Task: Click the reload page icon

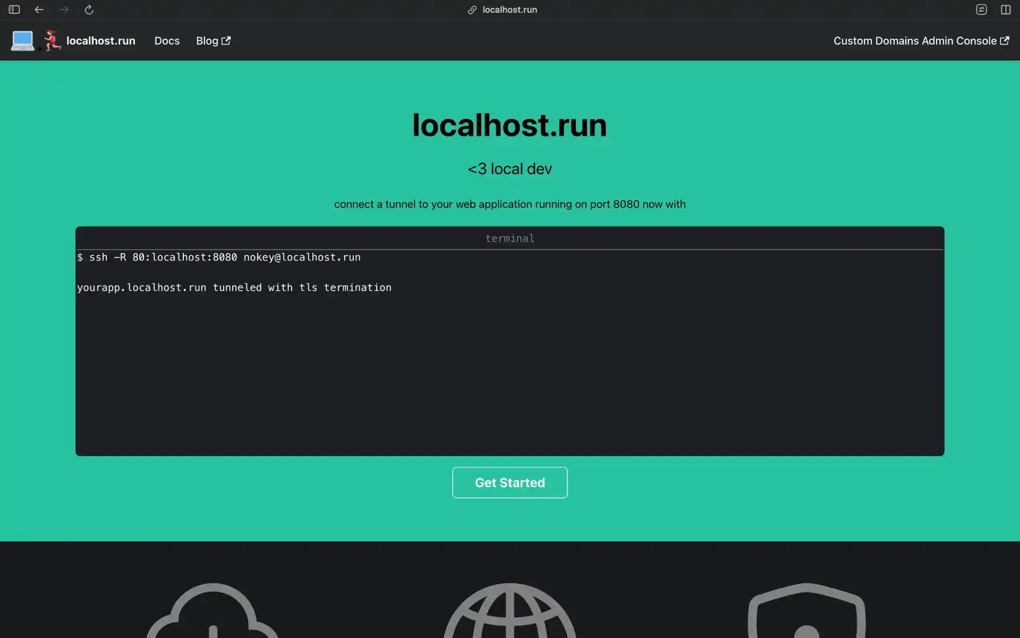Action: coord(89,10)
